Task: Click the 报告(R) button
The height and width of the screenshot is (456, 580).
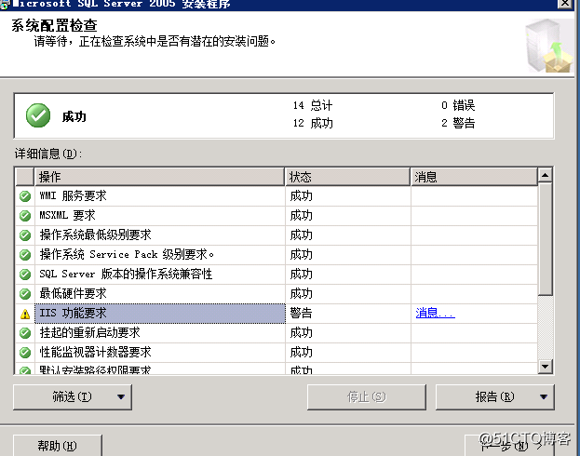Action: click(x=495, y=396)
